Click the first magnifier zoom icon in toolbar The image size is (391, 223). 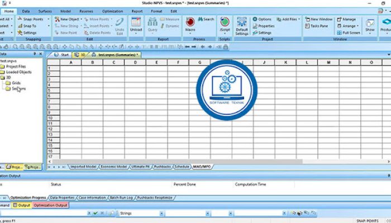coord(15,47)
